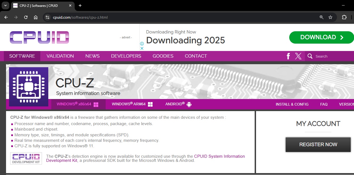Click inside the address bar
Screen dimensions: 354x175
click(x=110, y=17)
